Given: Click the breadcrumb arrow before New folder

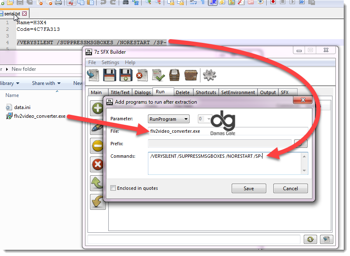Looking at the screenshot, I should point(7,69).
